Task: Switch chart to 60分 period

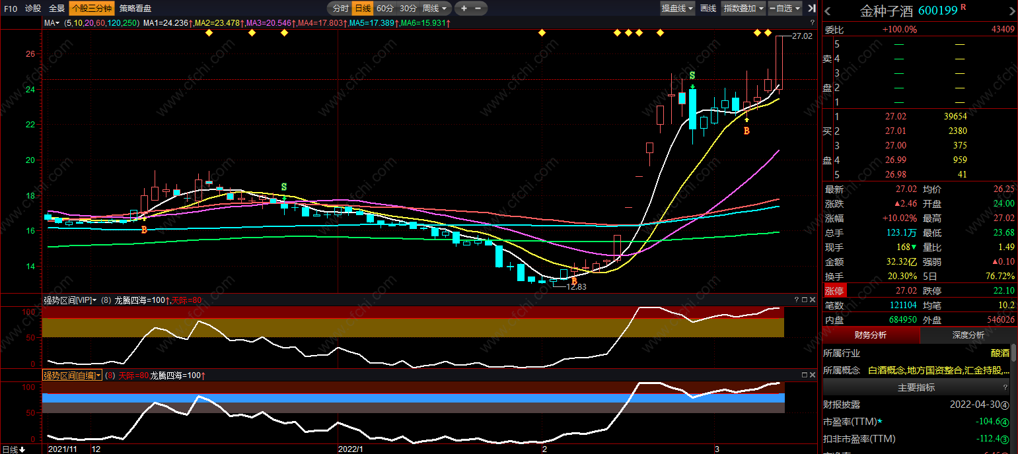Action: (384, 9)
